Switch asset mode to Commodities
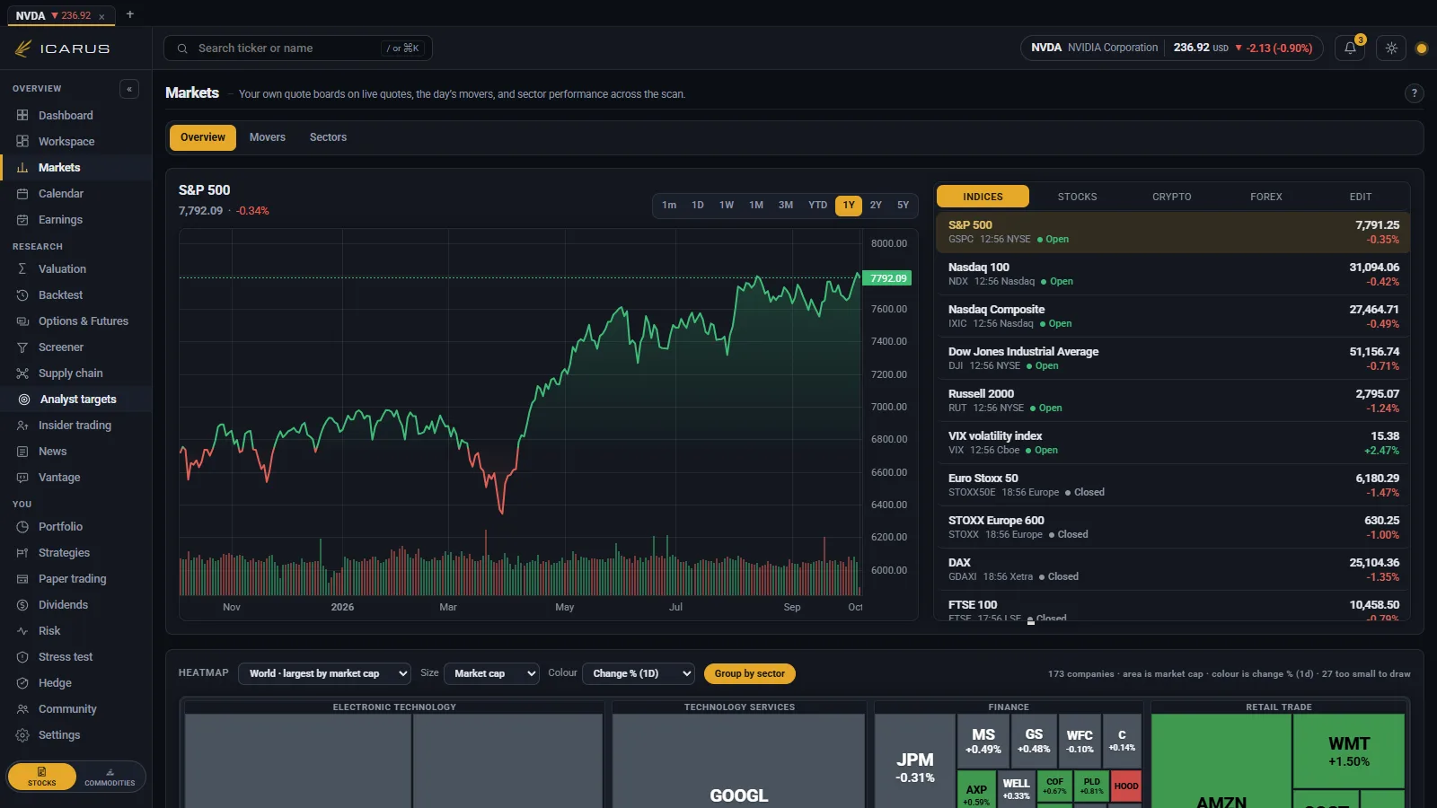The width and height of the screenshot is (1437, 808). click(110, 777)
